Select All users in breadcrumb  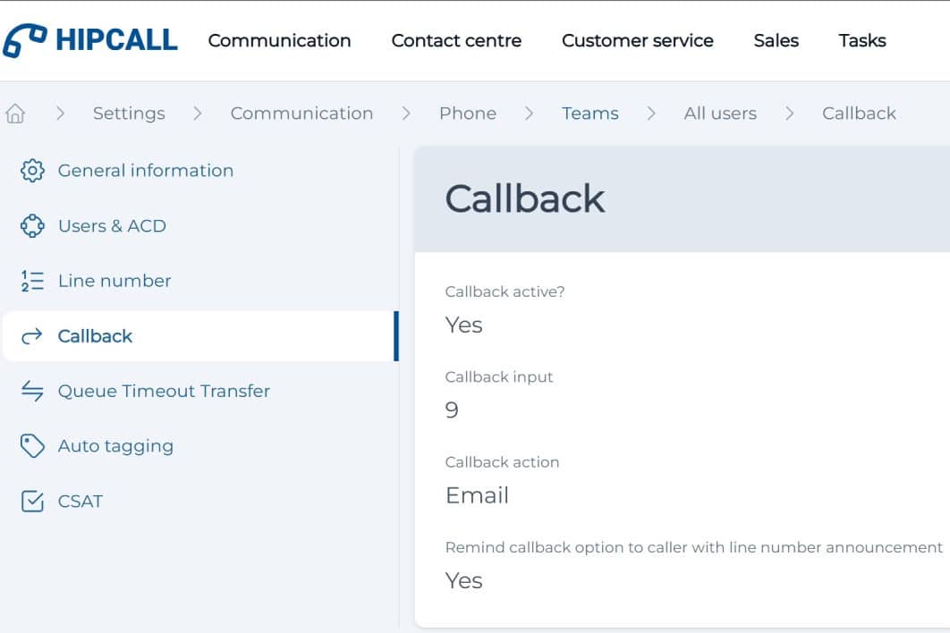[720, 114]
